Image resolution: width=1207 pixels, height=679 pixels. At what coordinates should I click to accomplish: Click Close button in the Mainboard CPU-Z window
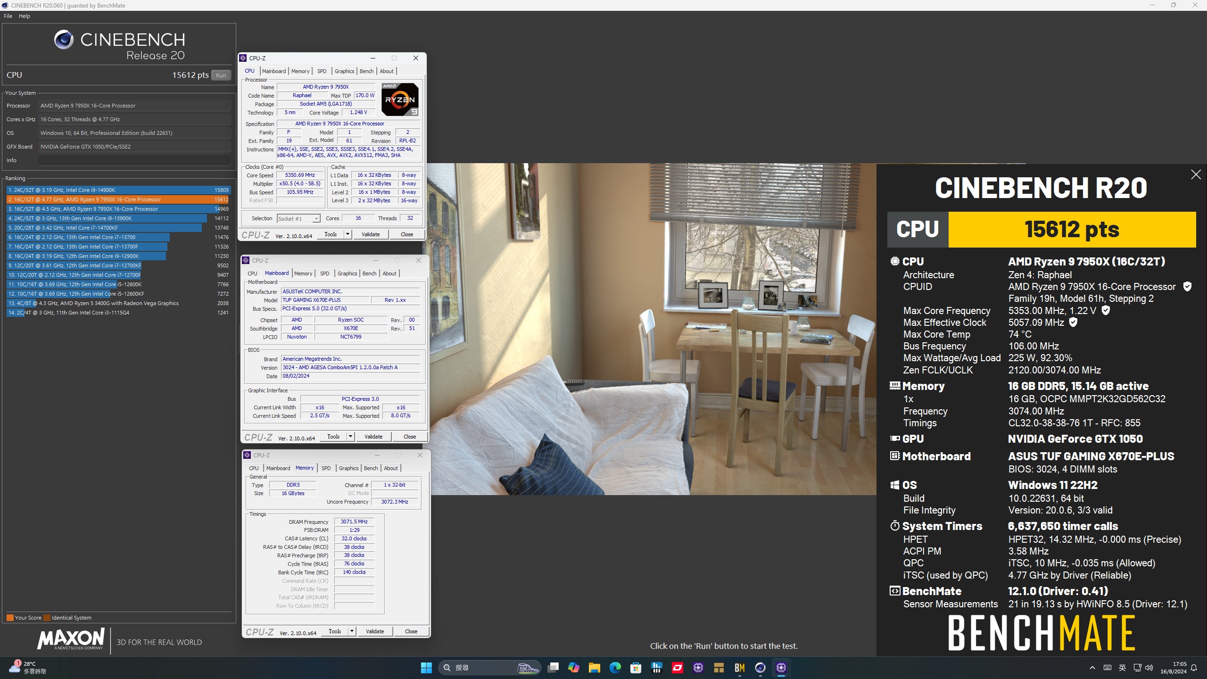pos(410,437)
